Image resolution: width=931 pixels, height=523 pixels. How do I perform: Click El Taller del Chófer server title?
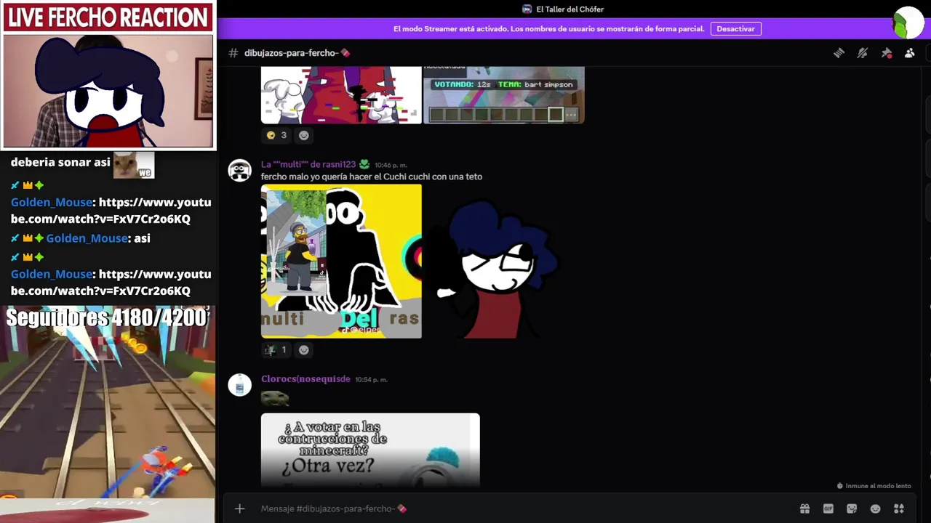point(570,9)
